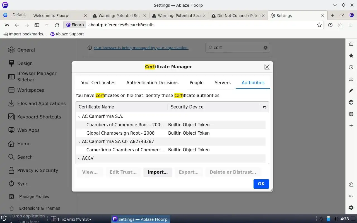This screenshot has height=223, width=357.
Task: Close the Certificate Manager dialog
Action: pos(267,67)
